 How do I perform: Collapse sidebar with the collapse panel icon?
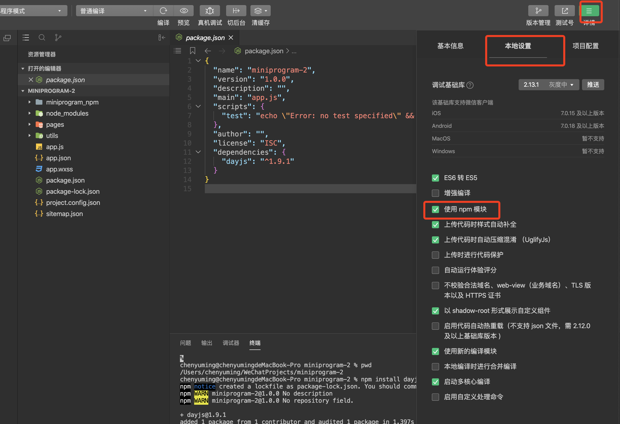pyautogui.click(x=161, y=38)
